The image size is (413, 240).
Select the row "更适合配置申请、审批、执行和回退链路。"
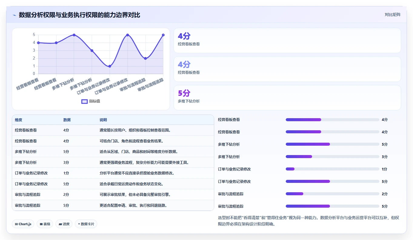click(113, 205)
